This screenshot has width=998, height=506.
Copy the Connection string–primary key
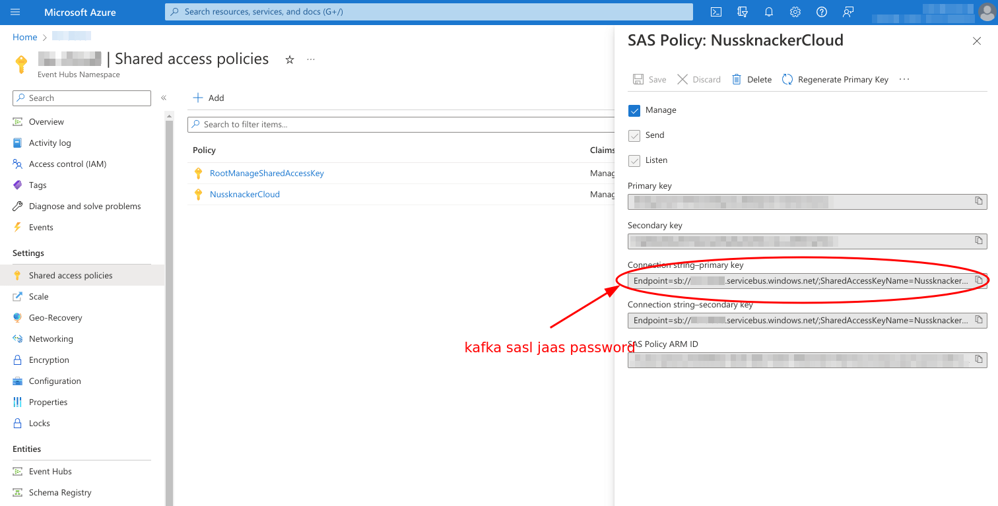coord(979,280)
